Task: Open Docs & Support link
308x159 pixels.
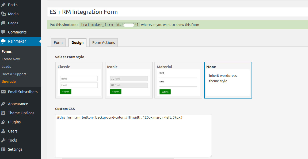Action: (x=14, y=74)
